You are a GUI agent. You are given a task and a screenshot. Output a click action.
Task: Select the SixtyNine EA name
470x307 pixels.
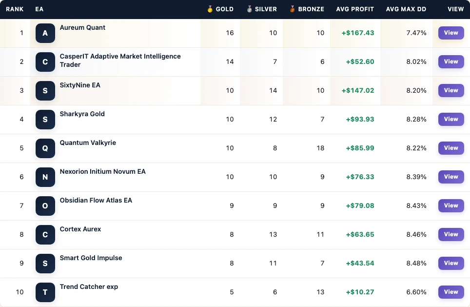pos(80,85)
